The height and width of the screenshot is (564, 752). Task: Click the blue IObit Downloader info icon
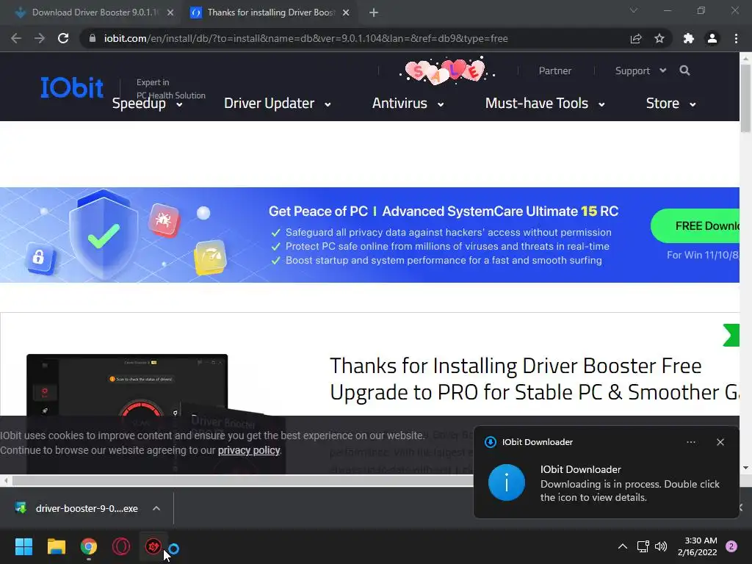tap(507, 482)
